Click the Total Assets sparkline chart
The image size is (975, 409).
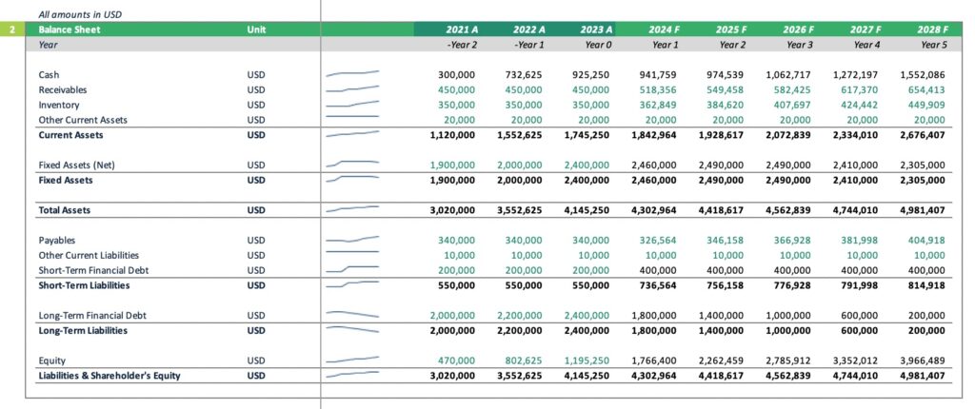click(352, 209)
